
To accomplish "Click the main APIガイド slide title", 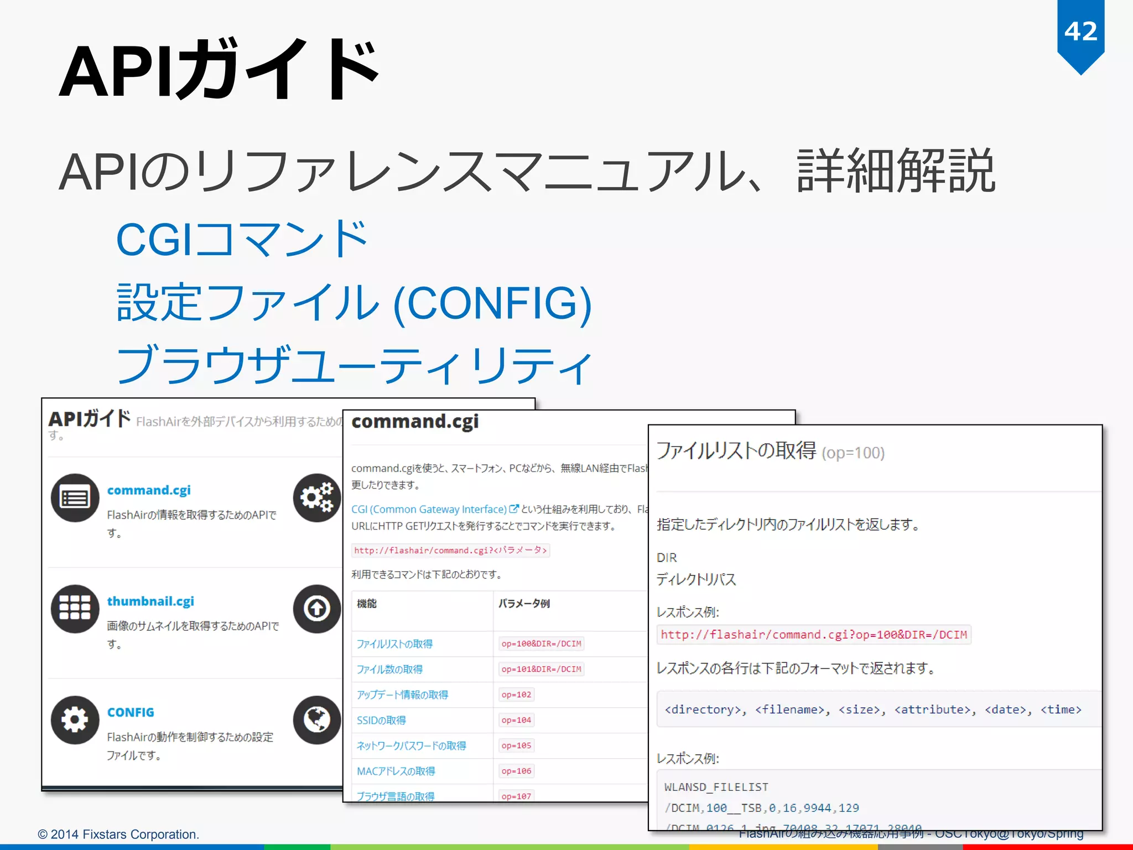I will click(x=220, y=70).
